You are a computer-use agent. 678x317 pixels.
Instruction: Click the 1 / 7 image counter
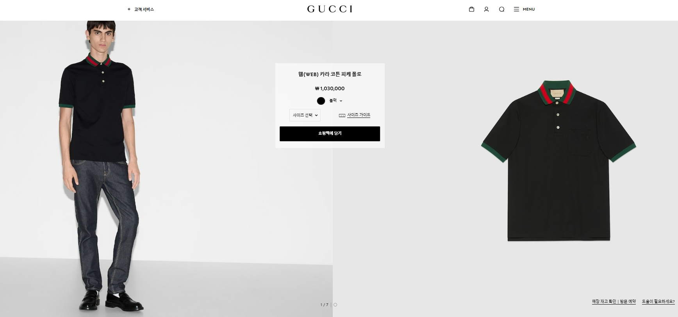coord(324,305)
